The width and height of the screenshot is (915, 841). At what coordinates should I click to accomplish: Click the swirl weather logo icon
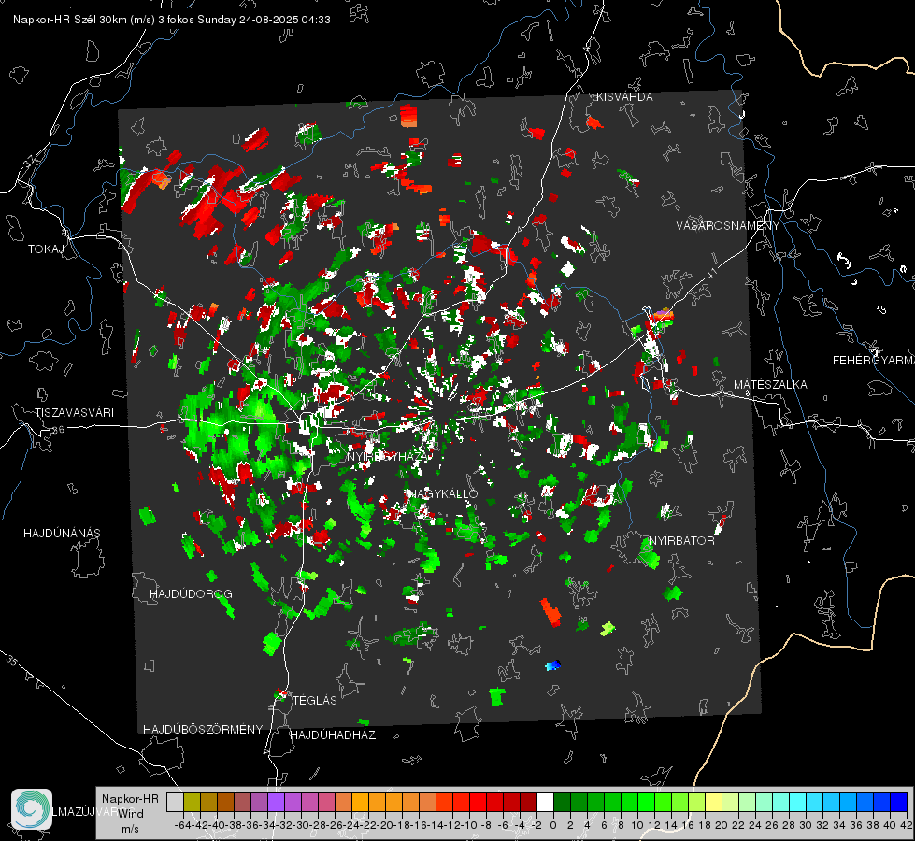pyautogui.click(x=32, y=809)
